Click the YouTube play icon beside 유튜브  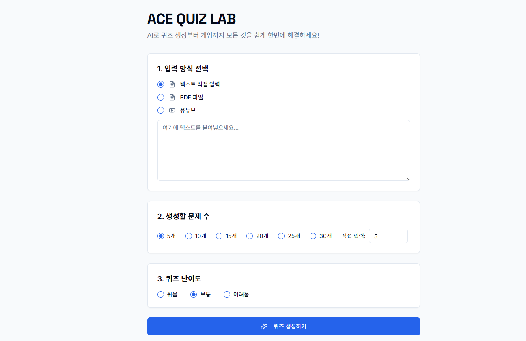[x=172, y=110]
